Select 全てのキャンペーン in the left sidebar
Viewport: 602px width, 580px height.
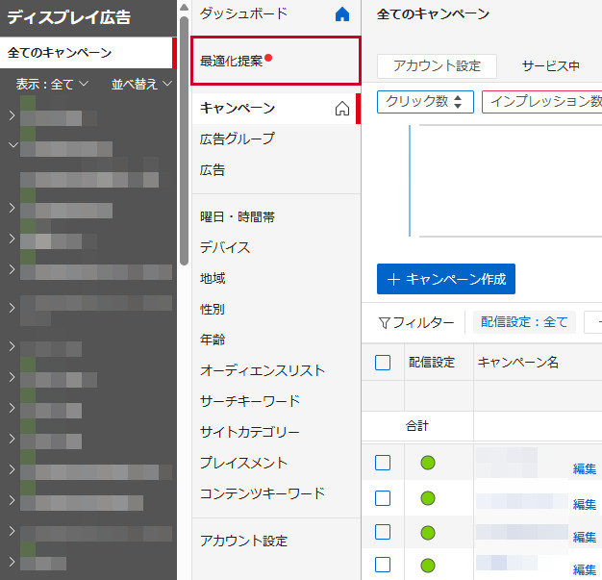(x=60, y=53)
